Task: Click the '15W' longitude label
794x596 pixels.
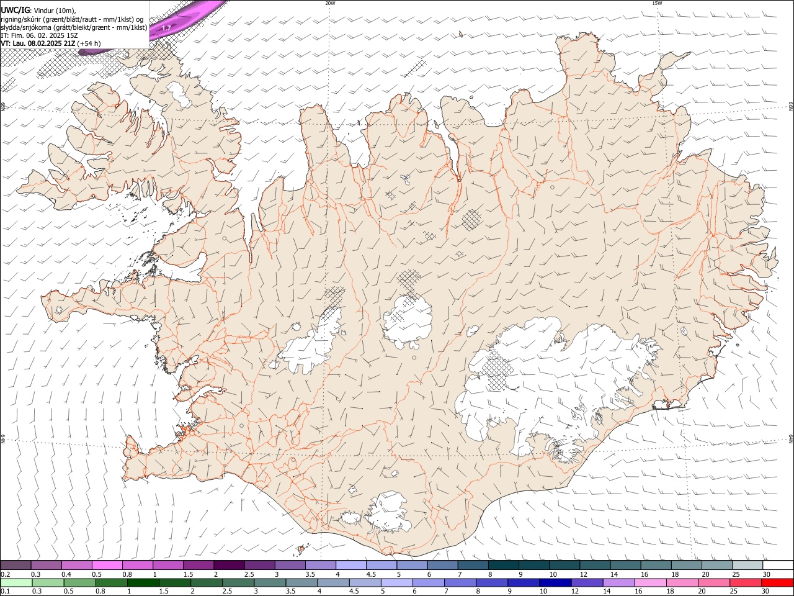Action: (657, 3)
